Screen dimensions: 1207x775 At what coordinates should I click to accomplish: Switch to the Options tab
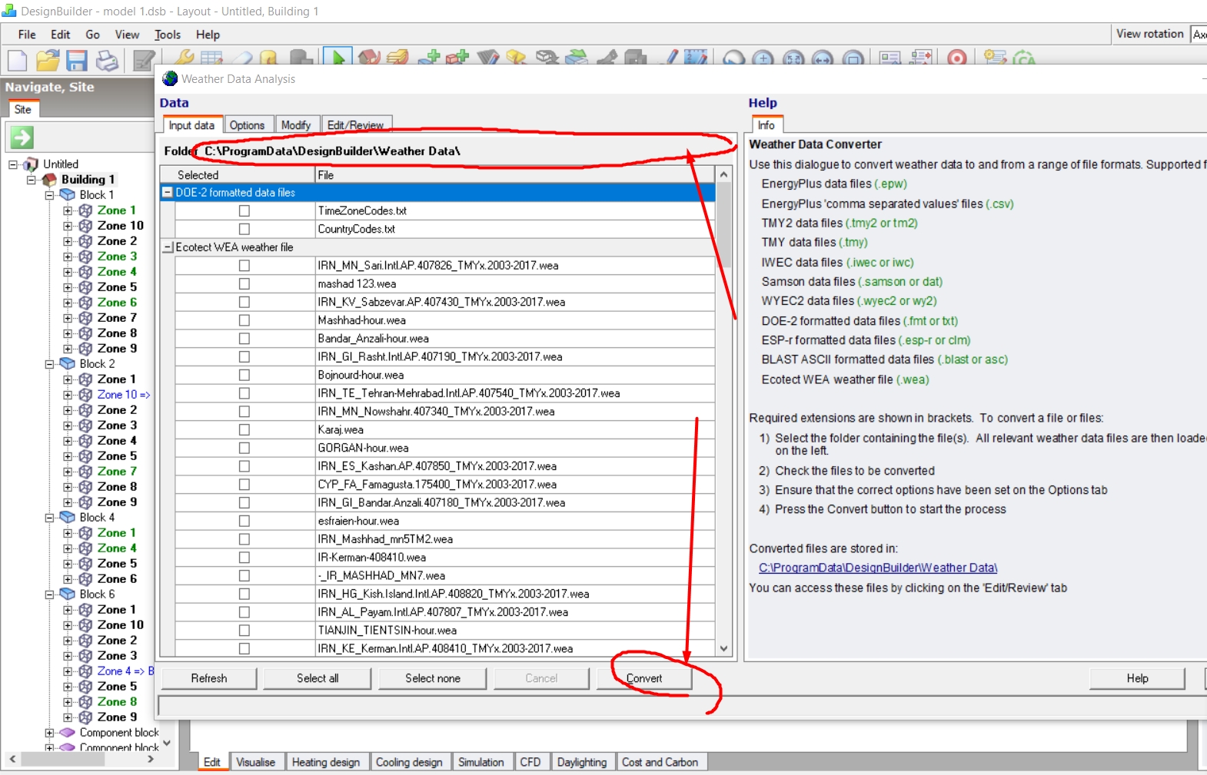click(248, 125)
